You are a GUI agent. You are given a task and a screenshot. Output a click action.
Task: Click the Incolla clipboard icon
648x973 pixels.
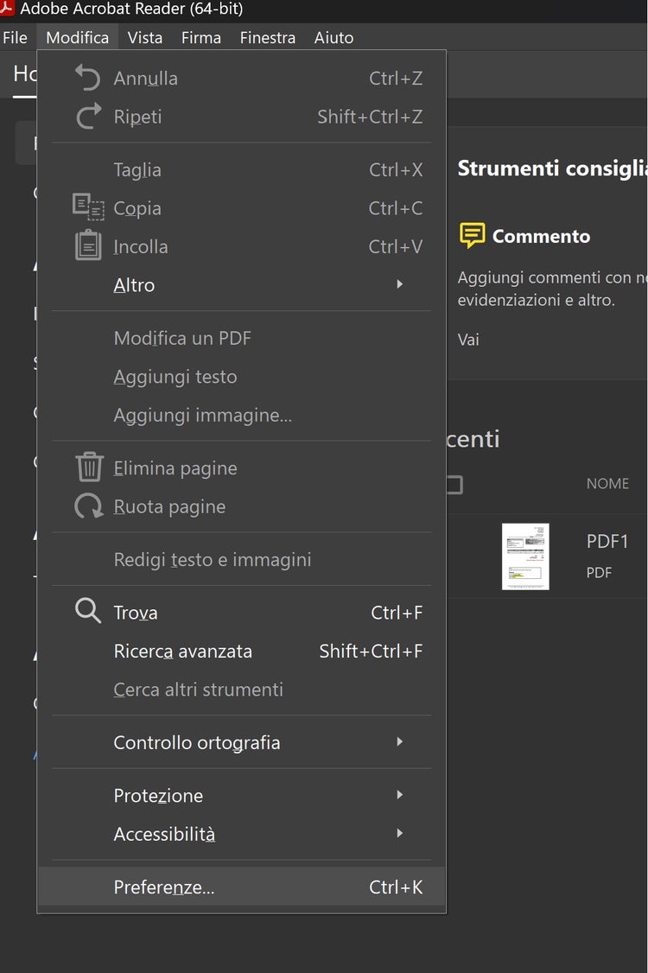(x=88, y=246)
